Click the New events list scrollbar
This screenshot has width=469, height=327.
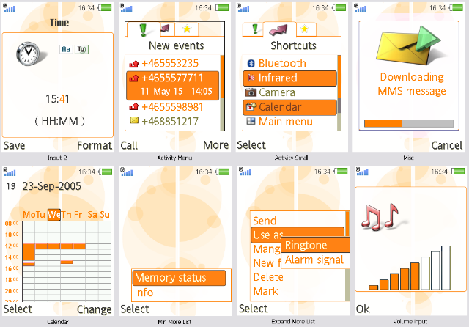tap(222, 92)
